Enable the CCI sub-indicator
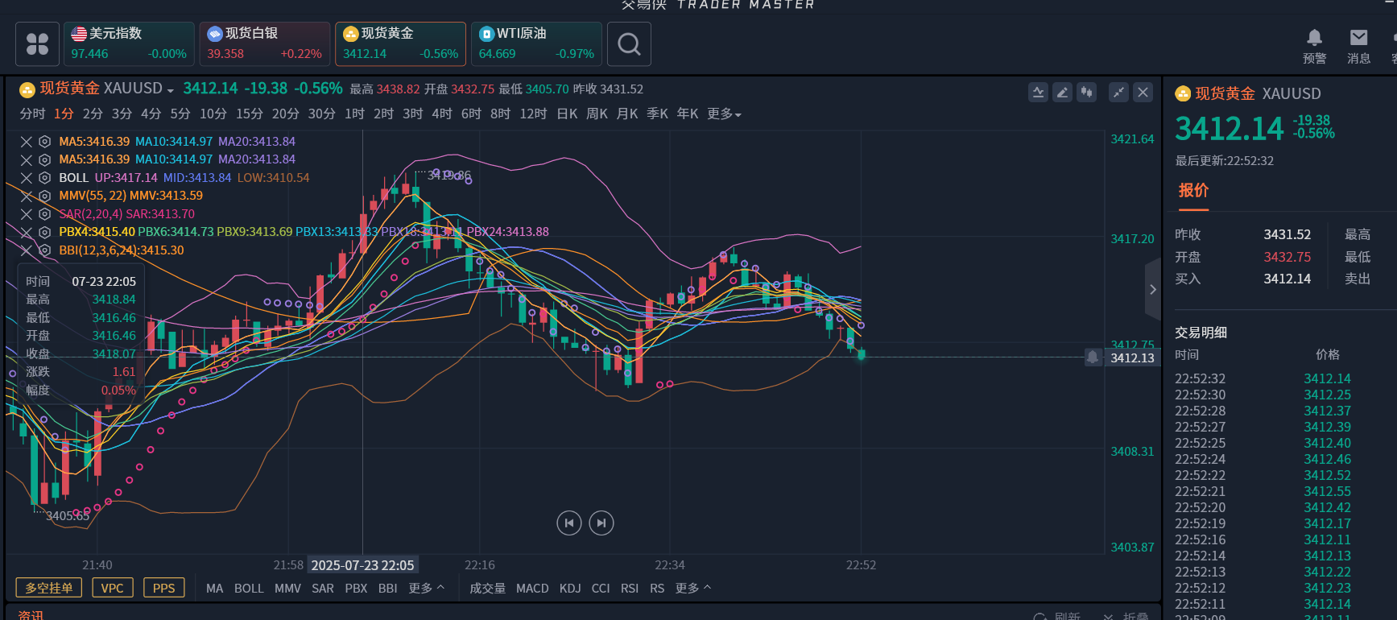The width and height of the screenshot is (1397, 620). pos(601,589)
